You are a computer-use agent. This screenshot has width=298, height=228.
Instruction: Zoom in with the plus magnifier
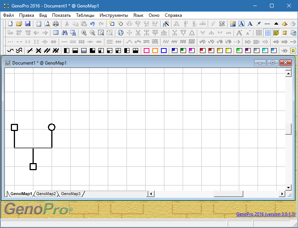pos(84,33)
